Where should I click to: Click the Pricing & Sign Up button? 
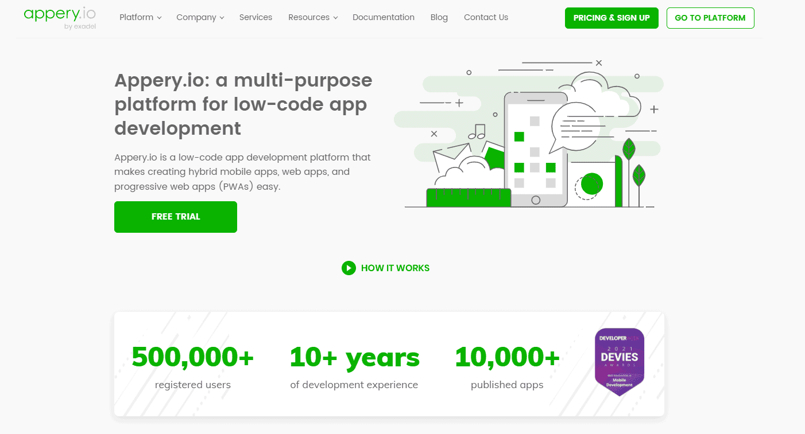coord(612,18)
